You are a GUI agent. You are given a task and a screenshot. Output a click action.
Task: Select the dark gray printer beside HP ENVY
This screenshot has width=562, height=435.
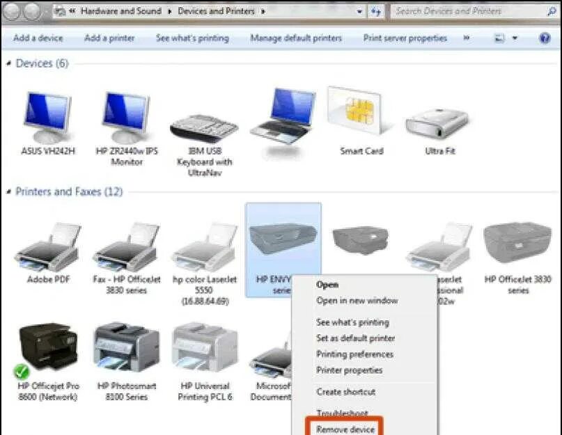click(361, 239)
